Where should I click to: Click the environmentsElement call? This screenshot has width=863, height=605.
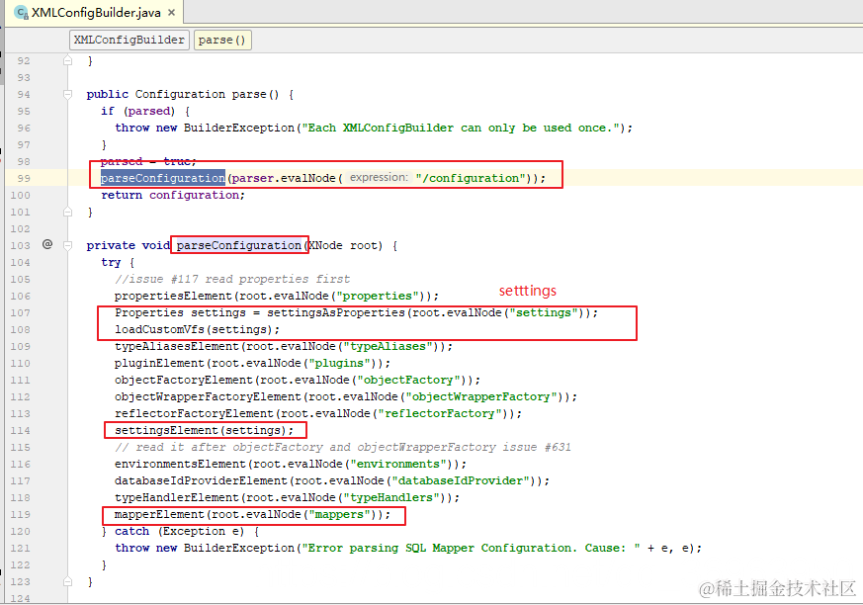[x=181, y=464]
